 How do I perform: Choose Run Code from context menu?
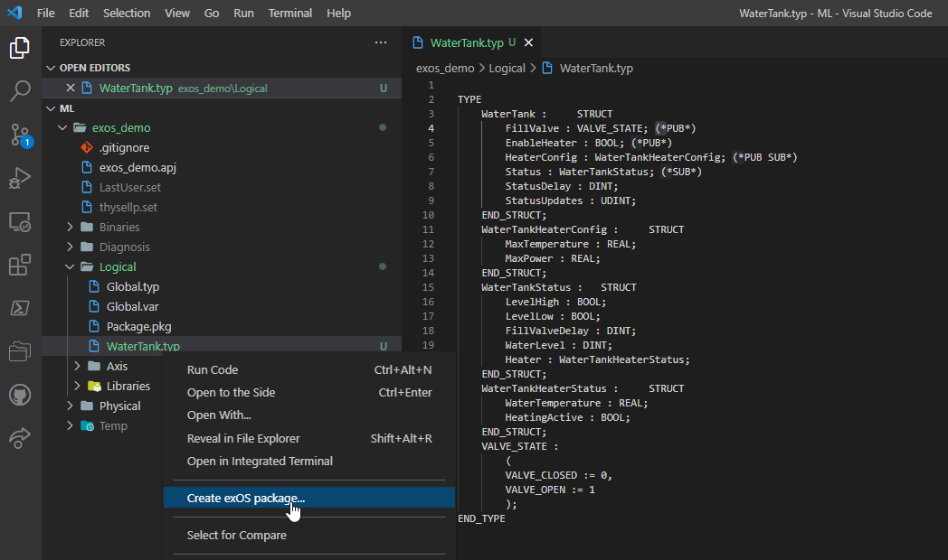pos(309,370)
